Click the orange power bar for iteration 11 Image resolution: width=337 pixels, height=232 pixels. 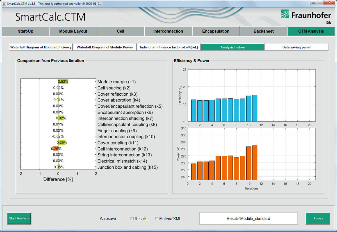coord(255,163)
